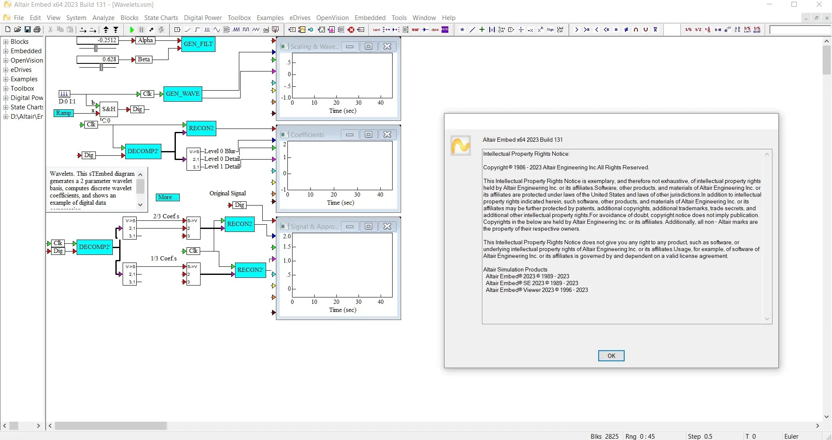Open the Help menu

click(x=448, y=18)
